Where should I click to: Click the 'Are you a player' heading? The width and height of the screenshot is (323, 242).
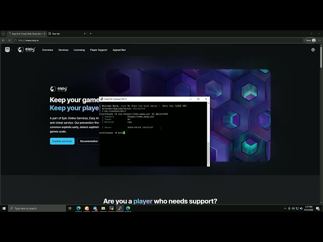tap(160, 201)
